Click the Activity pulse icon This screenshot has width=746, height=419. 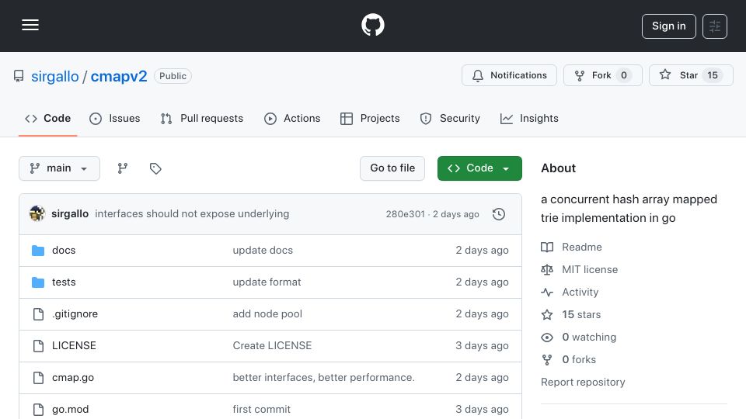[x=547, y=293]
